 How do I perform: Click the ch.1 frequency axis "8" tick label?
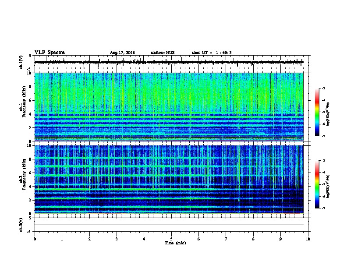click(x=30, y=87)
